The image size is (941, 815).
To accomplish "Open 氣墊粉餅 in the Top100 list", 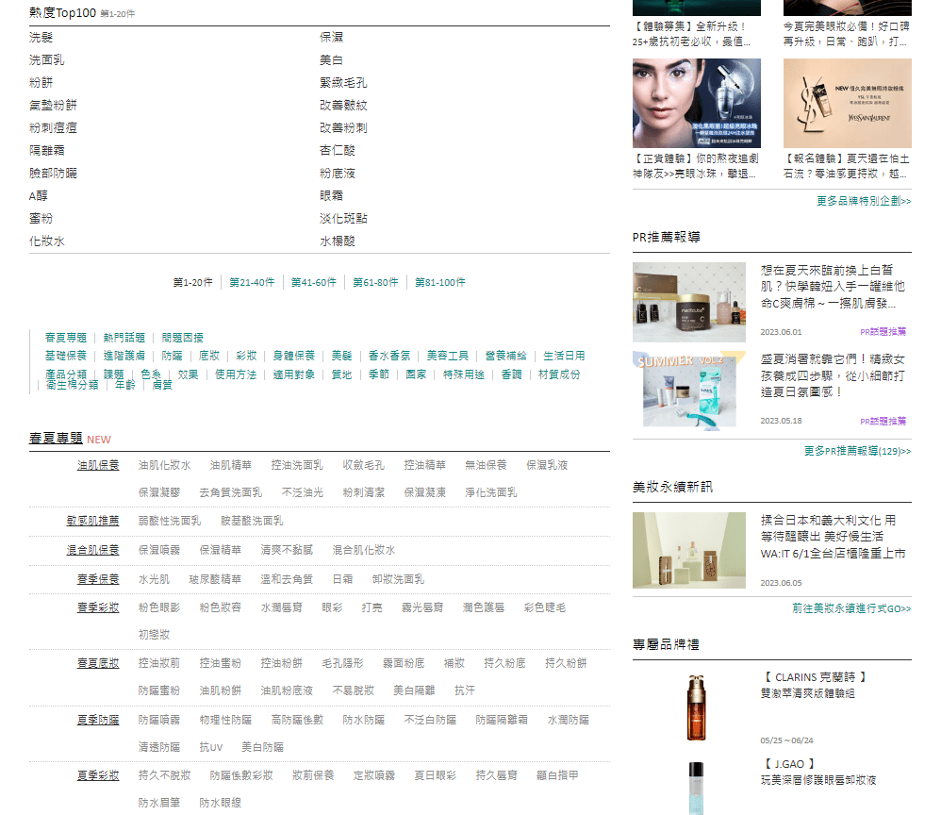I will point(53,105).
